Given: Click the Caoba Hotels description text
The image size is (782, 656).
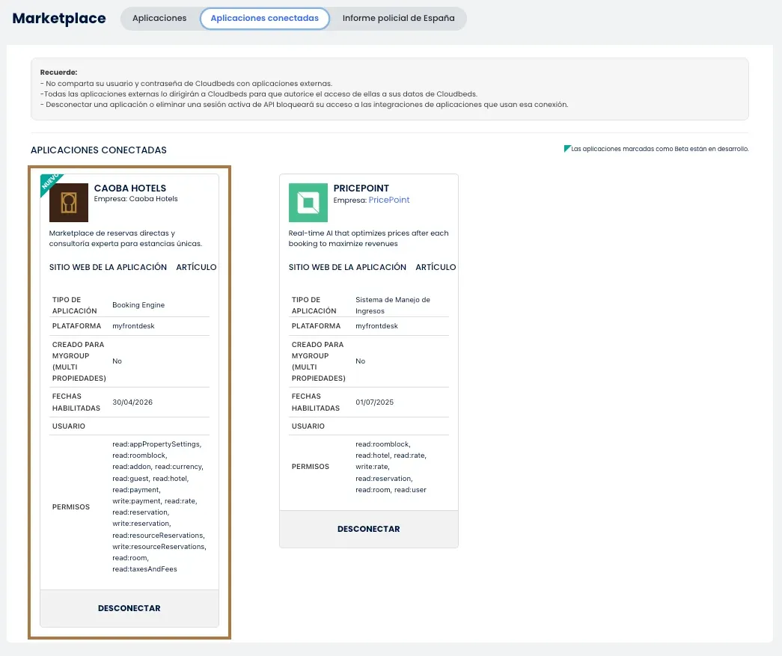Looking at the screenshot, I should 125,239.
